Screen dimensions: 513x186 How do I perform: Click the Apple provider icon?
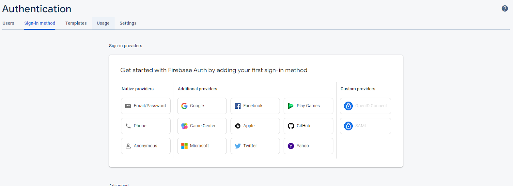(238, 126)
